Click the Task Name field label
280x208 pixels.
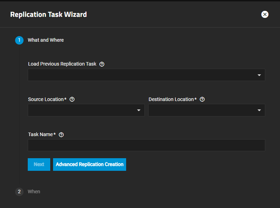tap(41, 134)
